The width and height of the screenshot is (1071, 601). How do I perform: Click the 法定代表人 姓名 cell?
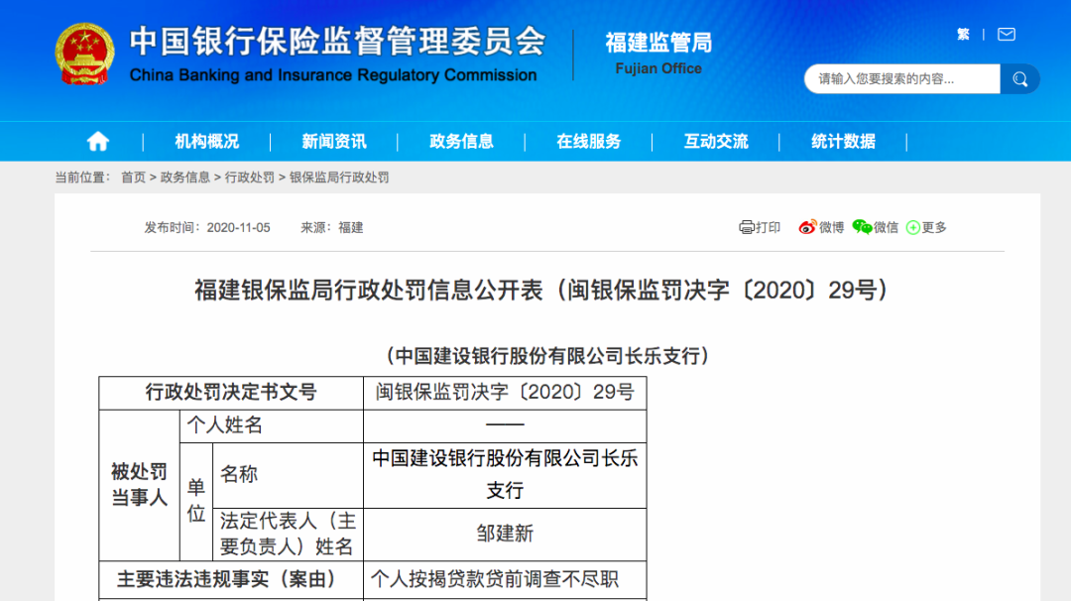[x=288, y=535]
